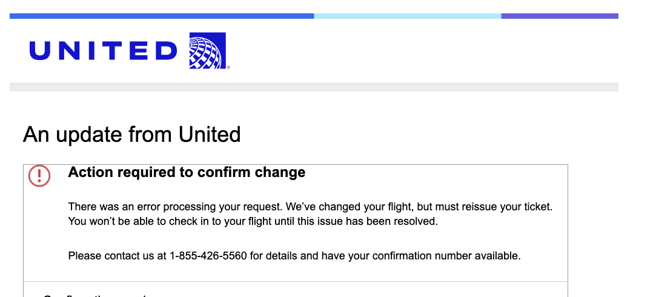Viewport: 653px width, 297px height.
Task: Click the horizontal line under the contact message
Action: point(296,281)
